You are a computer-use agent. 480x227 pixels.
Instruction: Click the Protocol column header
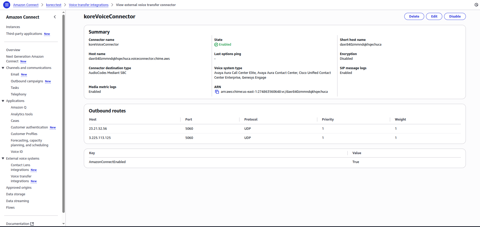251,120
